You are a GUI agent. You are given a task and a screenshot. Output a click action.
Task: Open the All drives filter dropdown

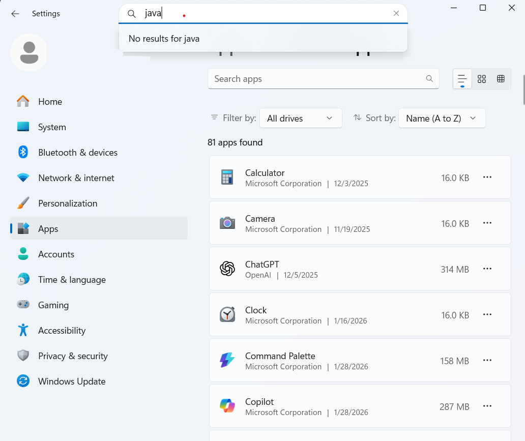(x=300, y=118)
